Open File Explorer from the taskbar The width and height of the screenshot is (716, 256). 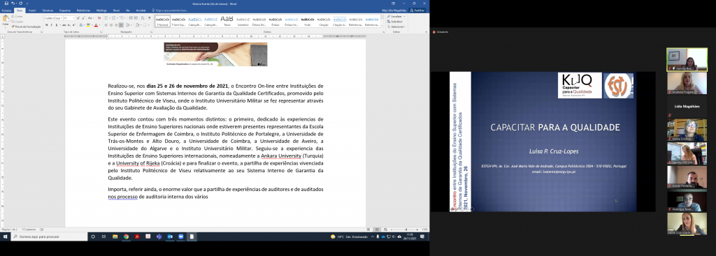115,236
